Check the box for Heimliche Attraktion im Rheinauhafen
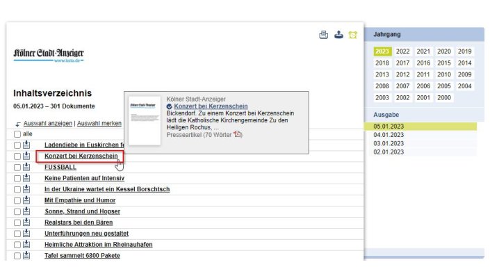 pos(17,245)
